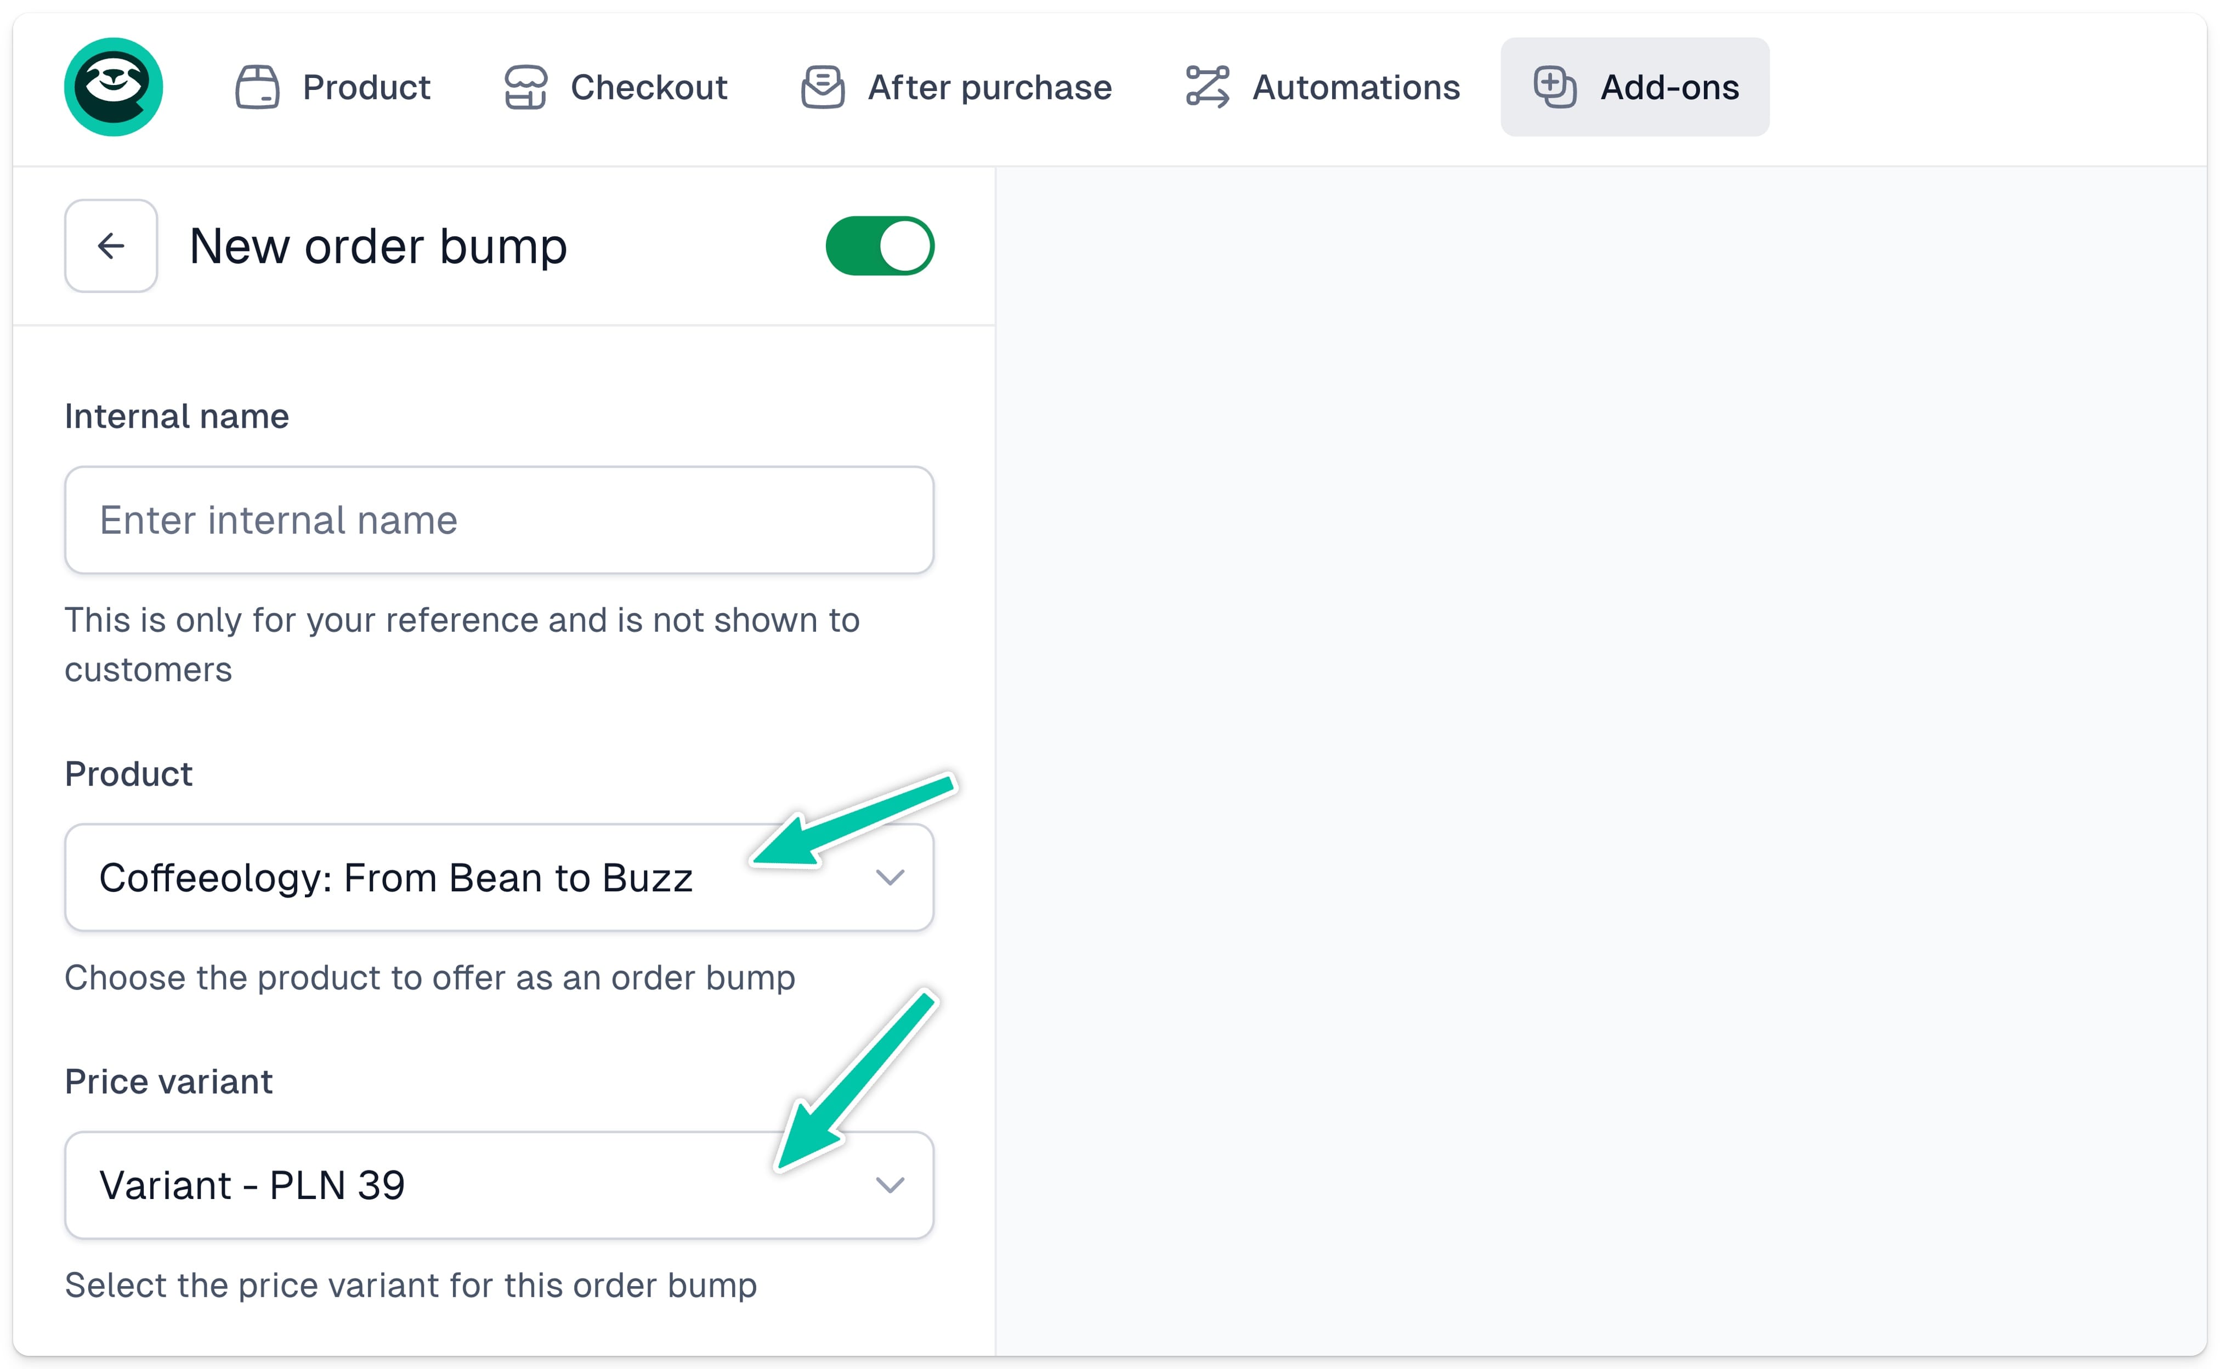Open the Variant - PLN 39 price dropdown
This screenshot has width=2220, height=1369.
point(497,1185)
